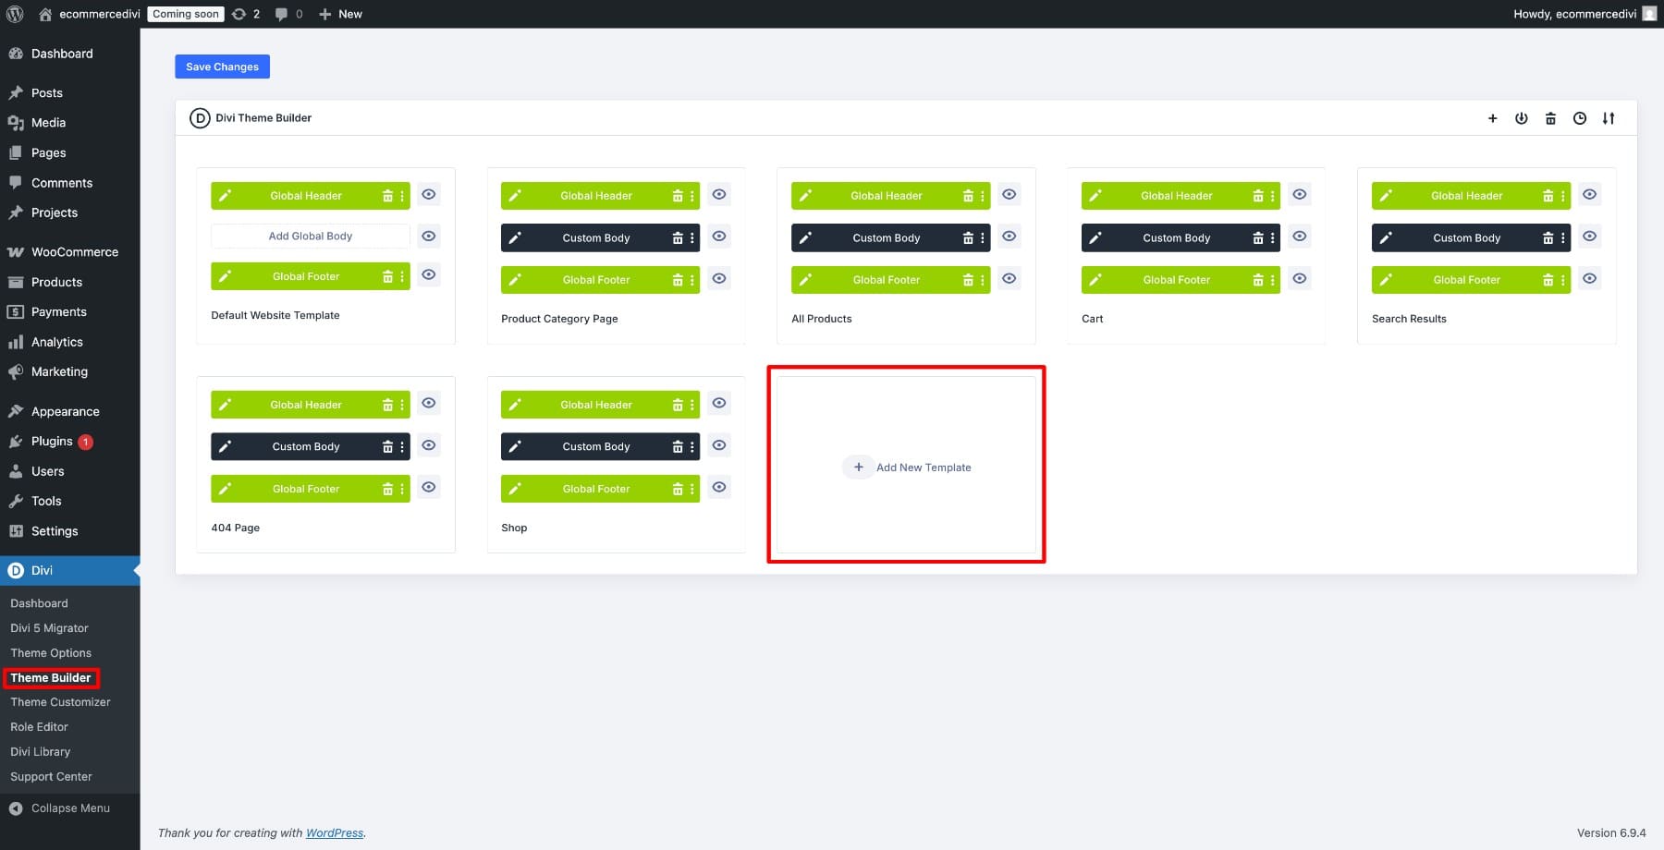Open options dots for Shop Custom Body
This screenshot has width=1664, height=850.
point(692,446)
